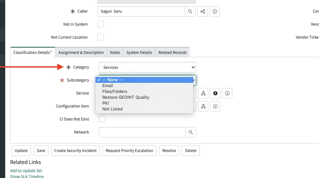The height and width of the screenshot is (178, 319).
Task: Show Service record info icon
Action: click(x=227, y=93)
